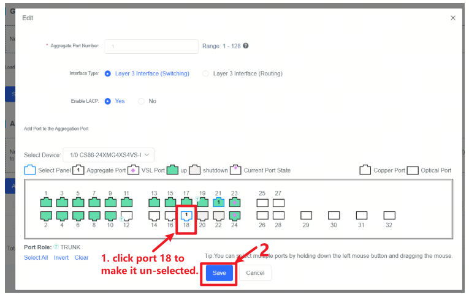Click the Select All link
This screenshot has height=294, width=469.
point(36,257)
